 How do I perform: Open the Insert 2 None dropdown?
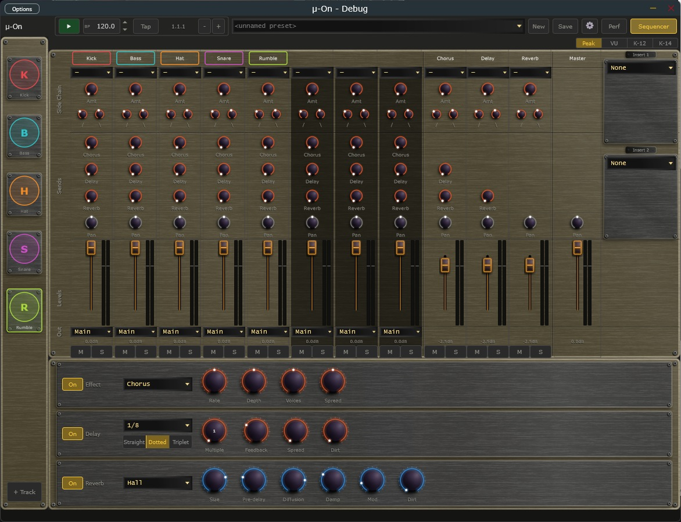point(641,163)
